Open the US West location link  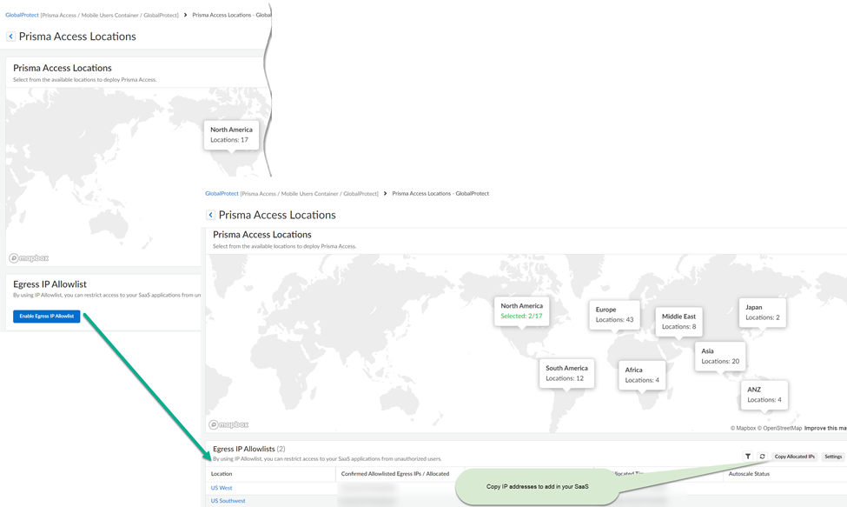click(x=222, y=488)
